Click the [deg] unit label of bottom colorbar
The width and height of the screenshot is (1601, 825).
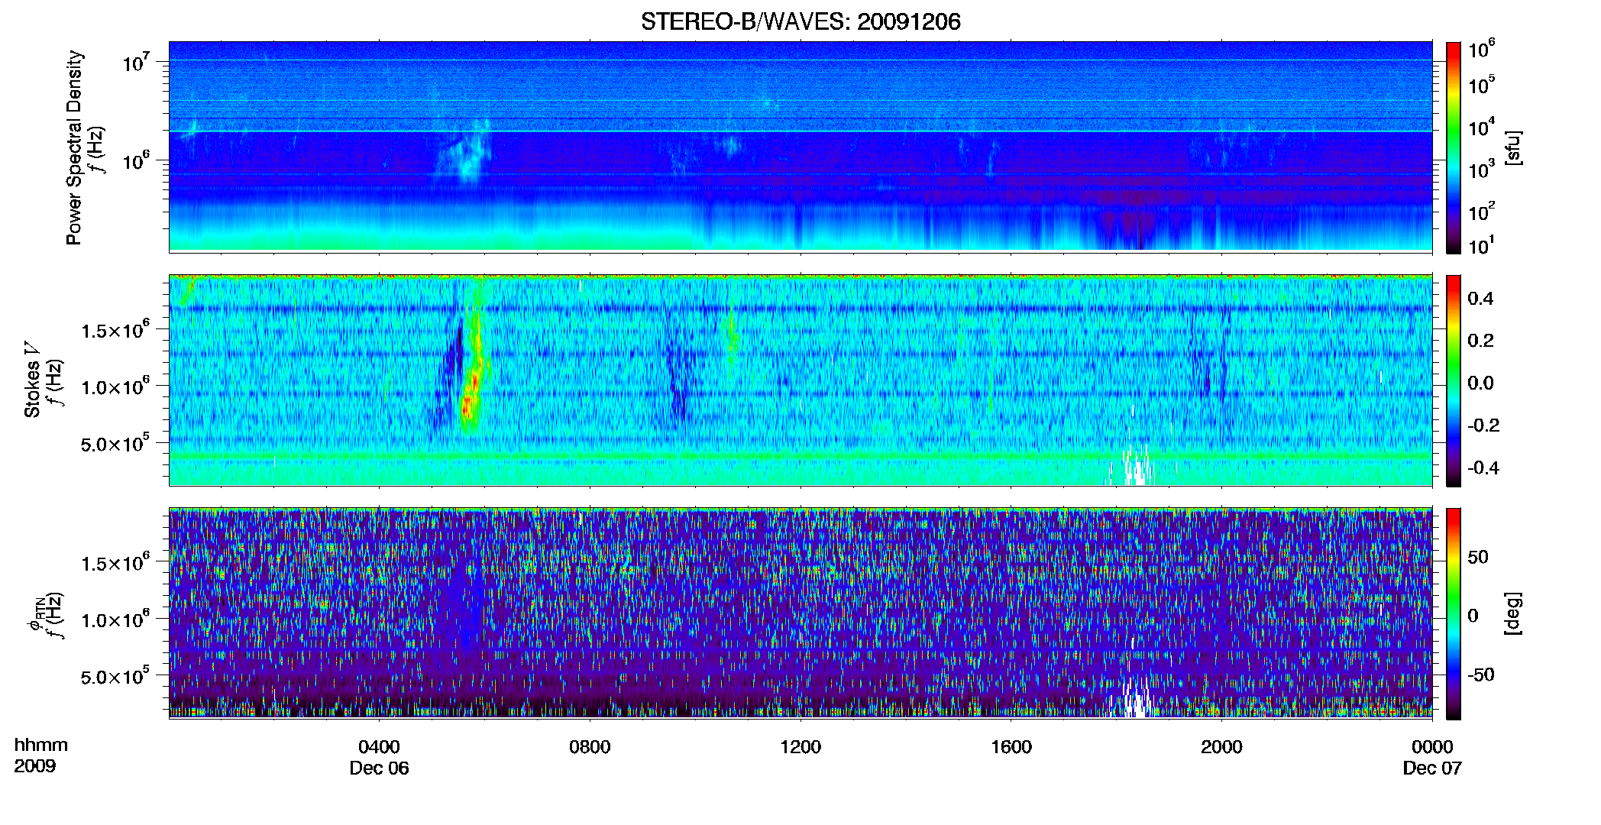point(1513,613)
